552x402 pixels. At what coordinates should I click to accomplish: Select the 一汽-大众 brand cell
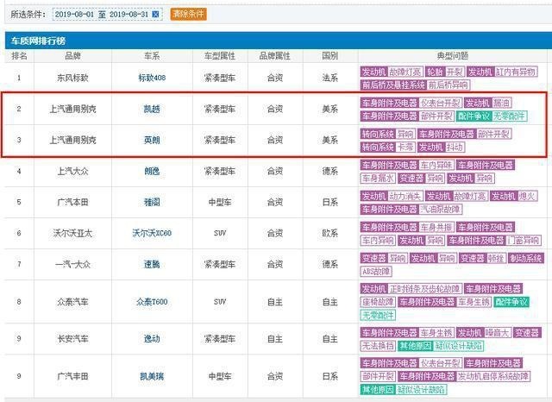pos(72,264)
